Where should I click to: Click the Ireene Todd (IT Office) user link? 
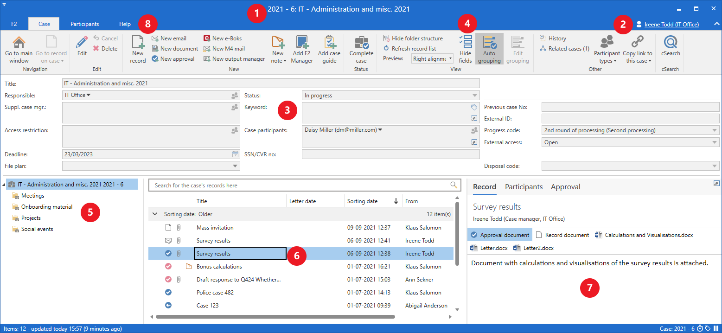tap(671, 25)
